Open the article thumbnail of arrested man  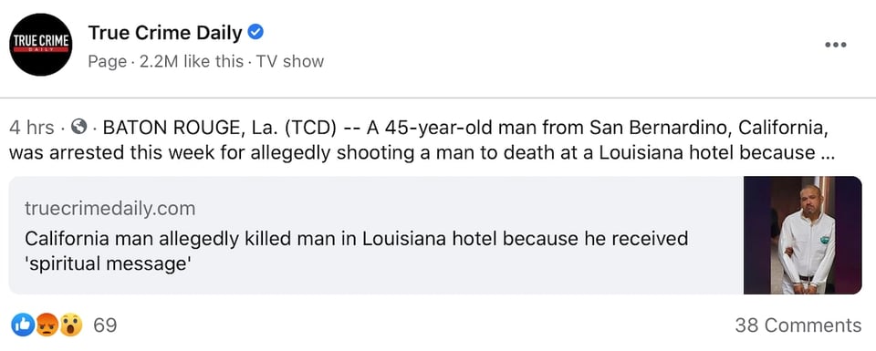click(x=803, y=235)
